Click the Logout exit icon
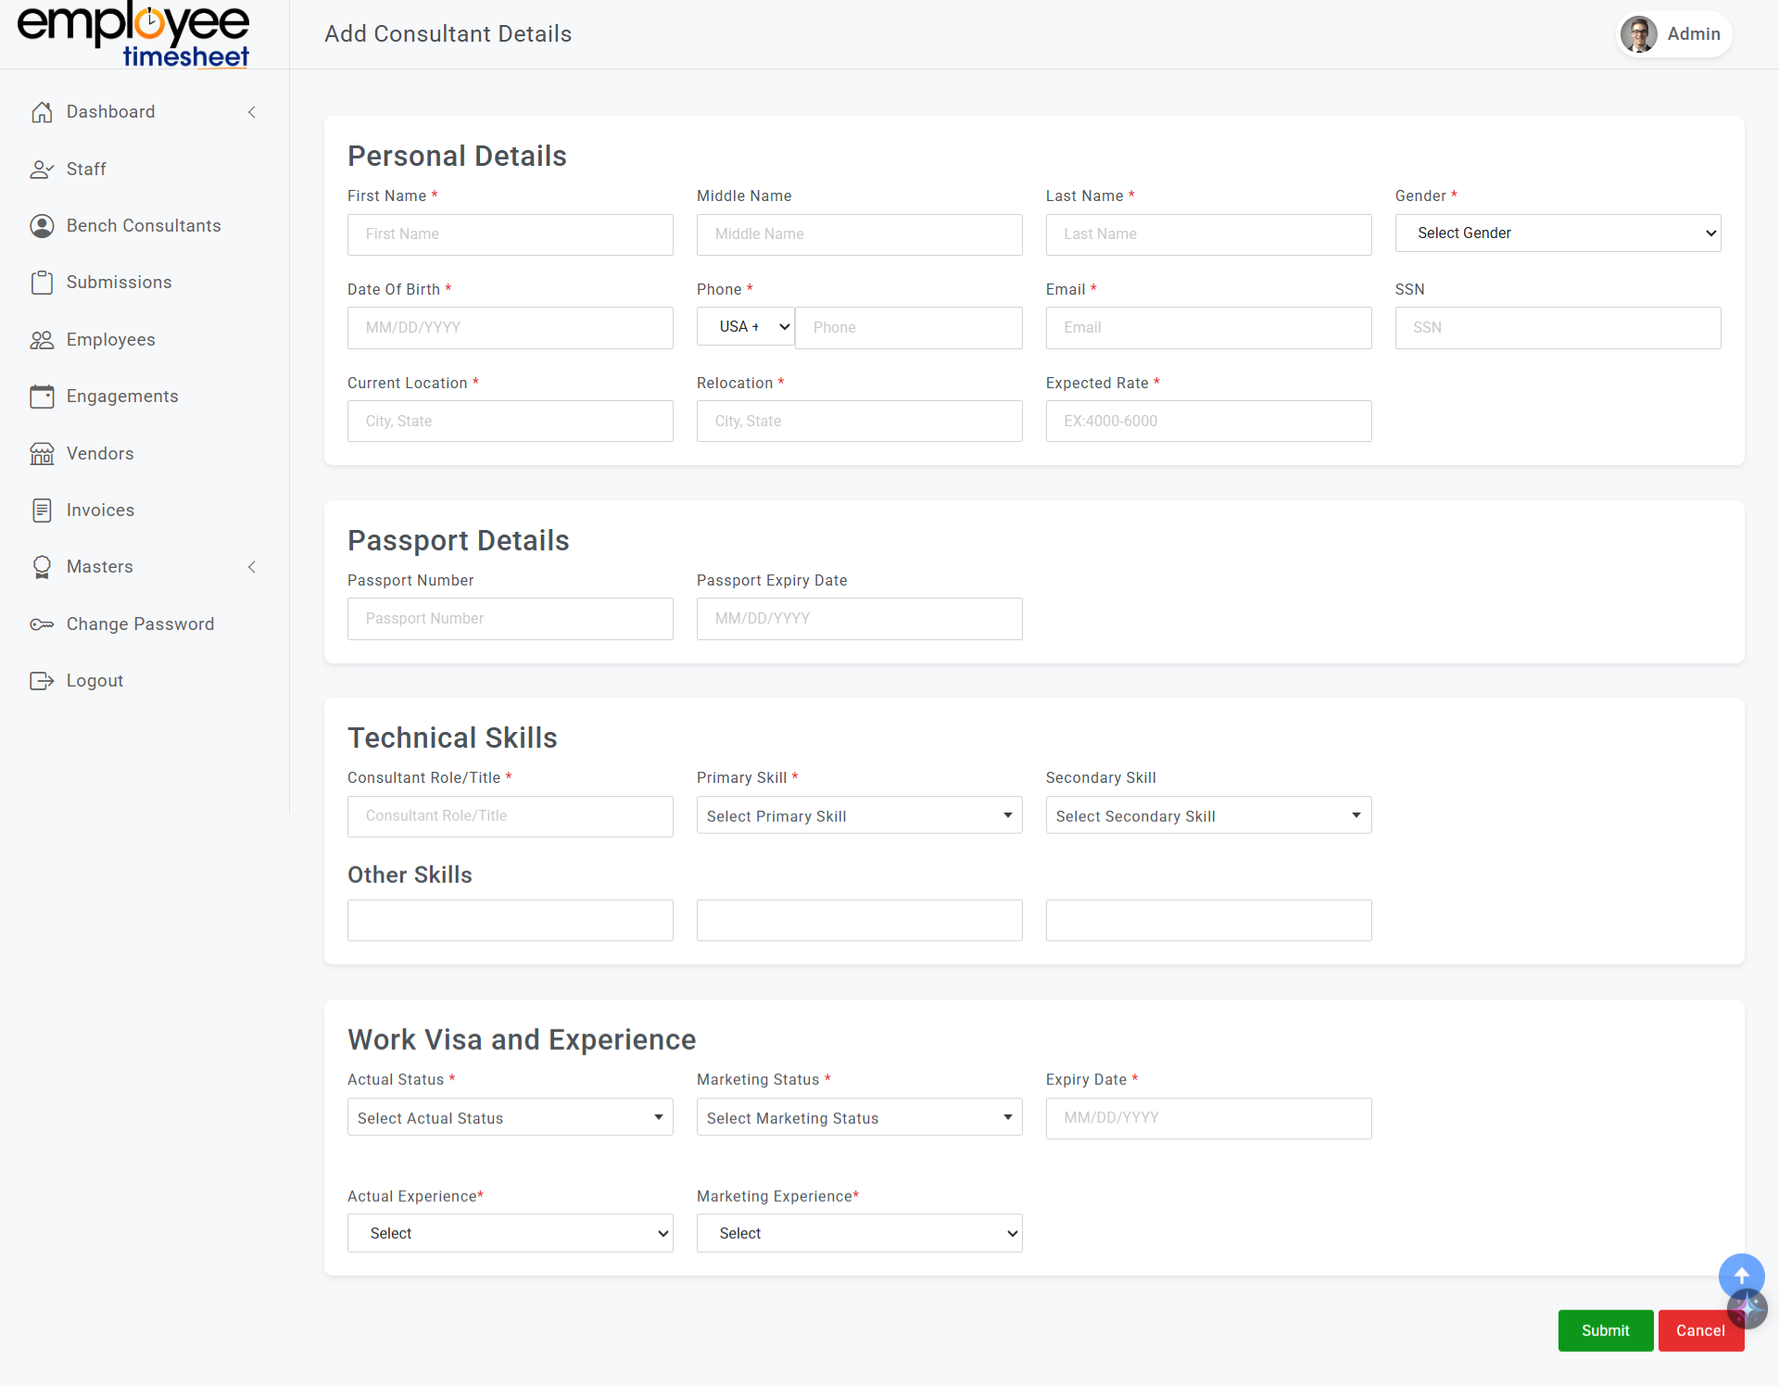The height and width of the screenshot is (1387, 1779). point(42,681)
